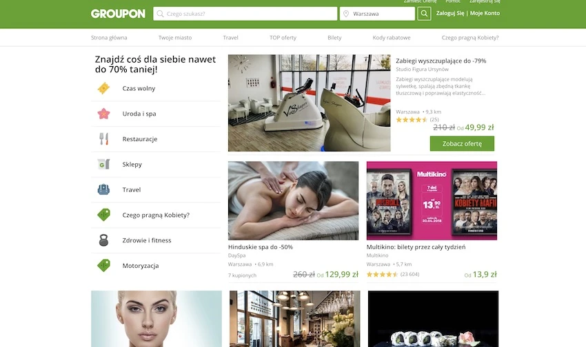Open the Czas wolny ticket icon
Viewport: 586px width, 347px height.
click(103, 88)
